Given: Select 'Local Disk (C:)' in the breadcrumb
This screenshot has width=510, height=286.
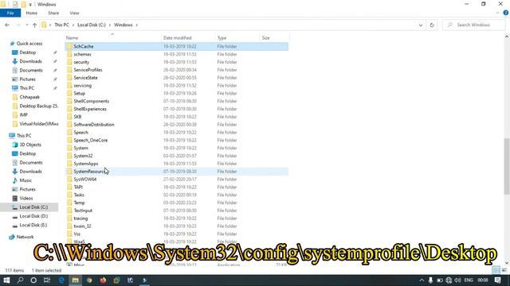Looking at the screenshot, I should (92, 25).
